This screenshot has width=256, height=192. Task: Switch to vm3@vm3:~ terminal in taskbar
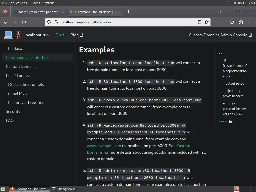click(65, 189)
